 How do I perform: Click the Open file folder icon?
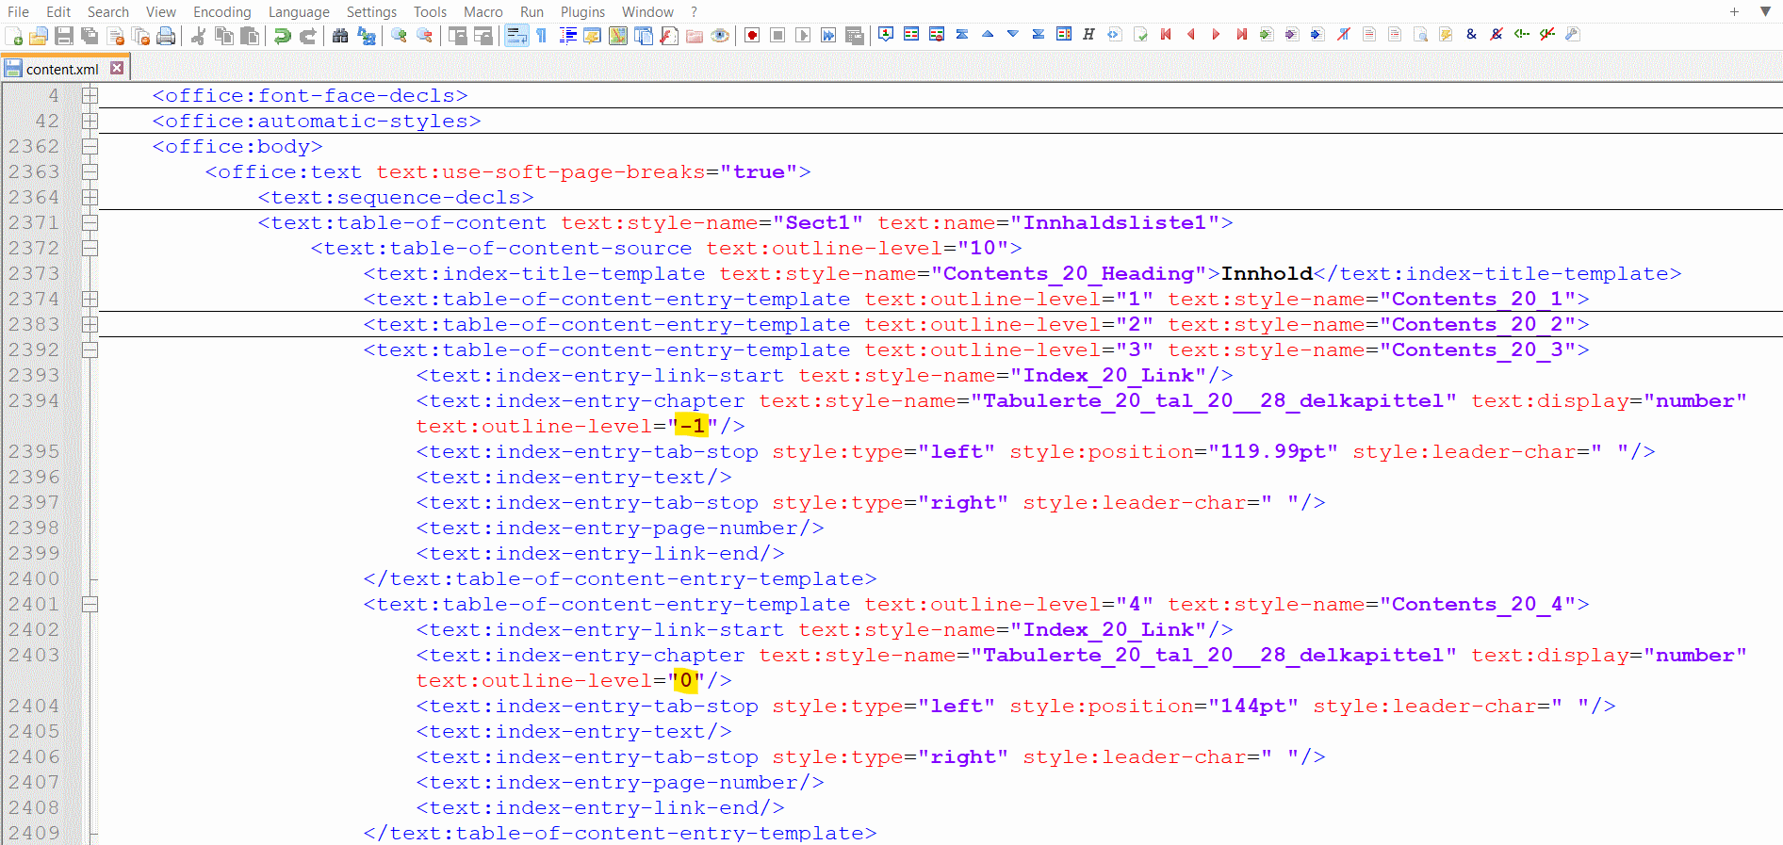click(x=39, y=36)
